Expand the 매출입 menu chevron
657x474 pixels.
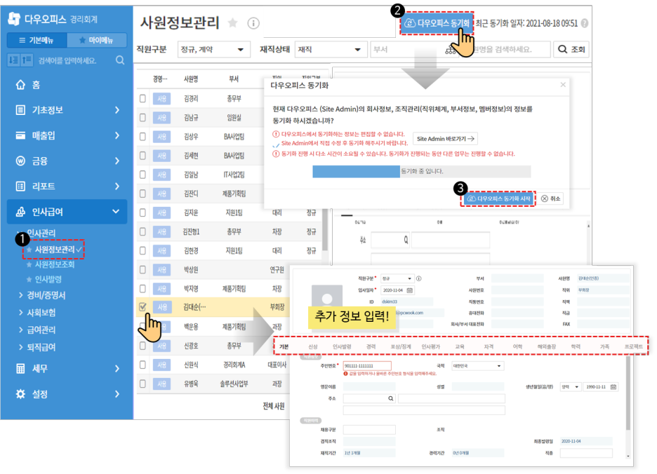click(117, 135)
